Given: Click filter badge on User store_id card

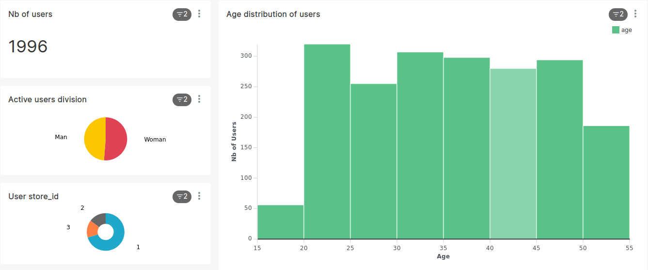Looking at the screenshot, I should [182, 197].
